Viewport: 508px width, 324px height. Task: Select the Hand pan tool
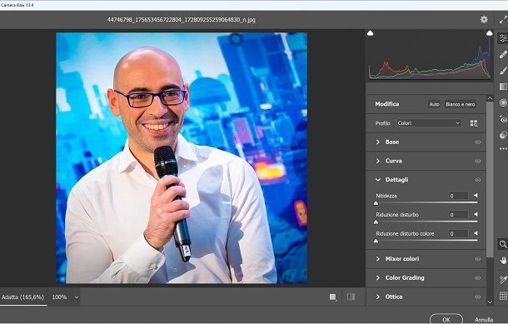[503, 260]
